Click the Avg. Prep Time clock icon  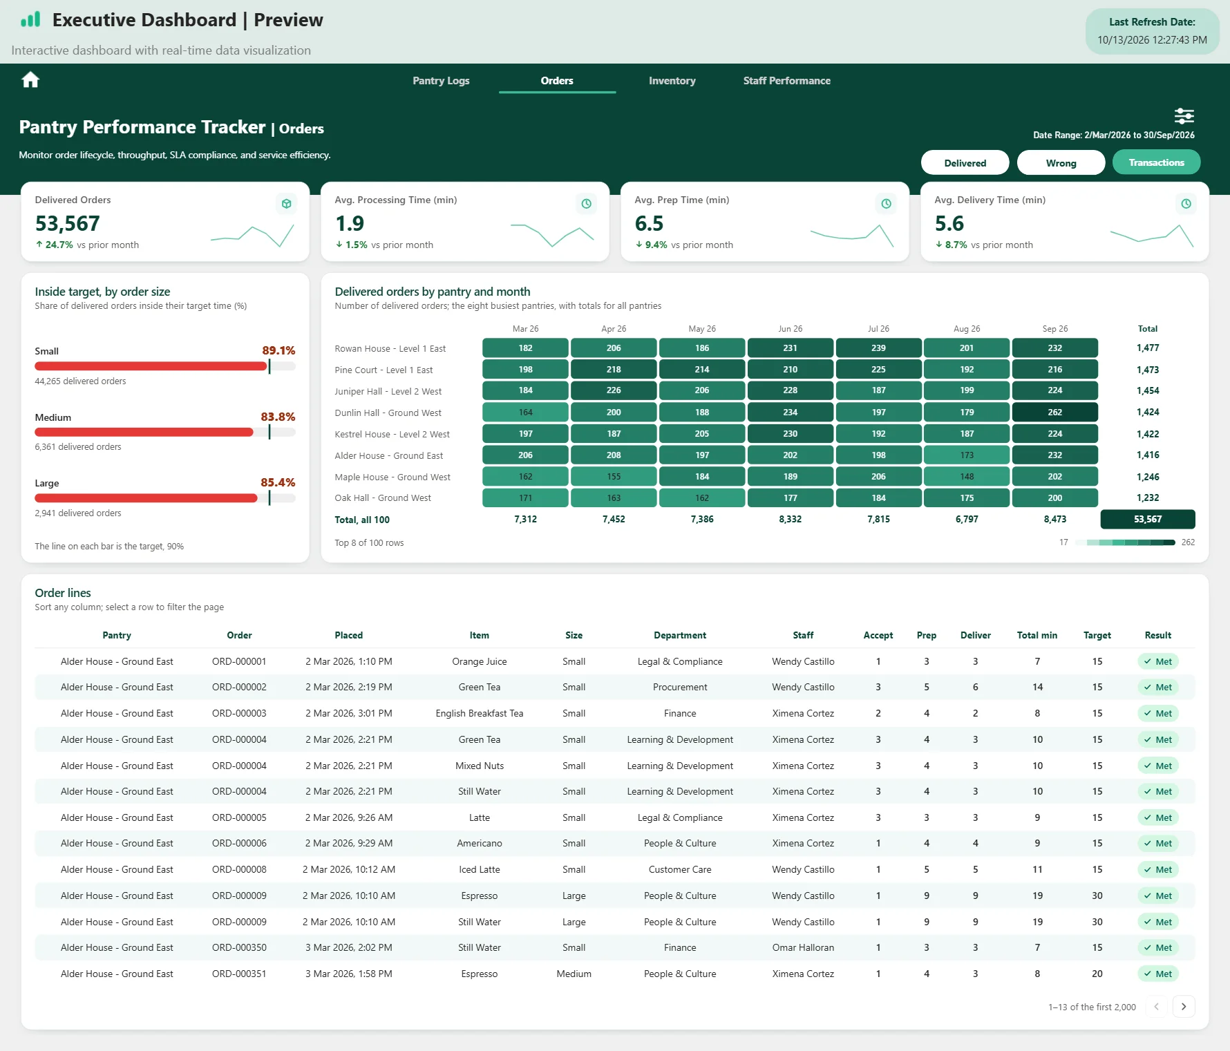click(x=886, y=204)
